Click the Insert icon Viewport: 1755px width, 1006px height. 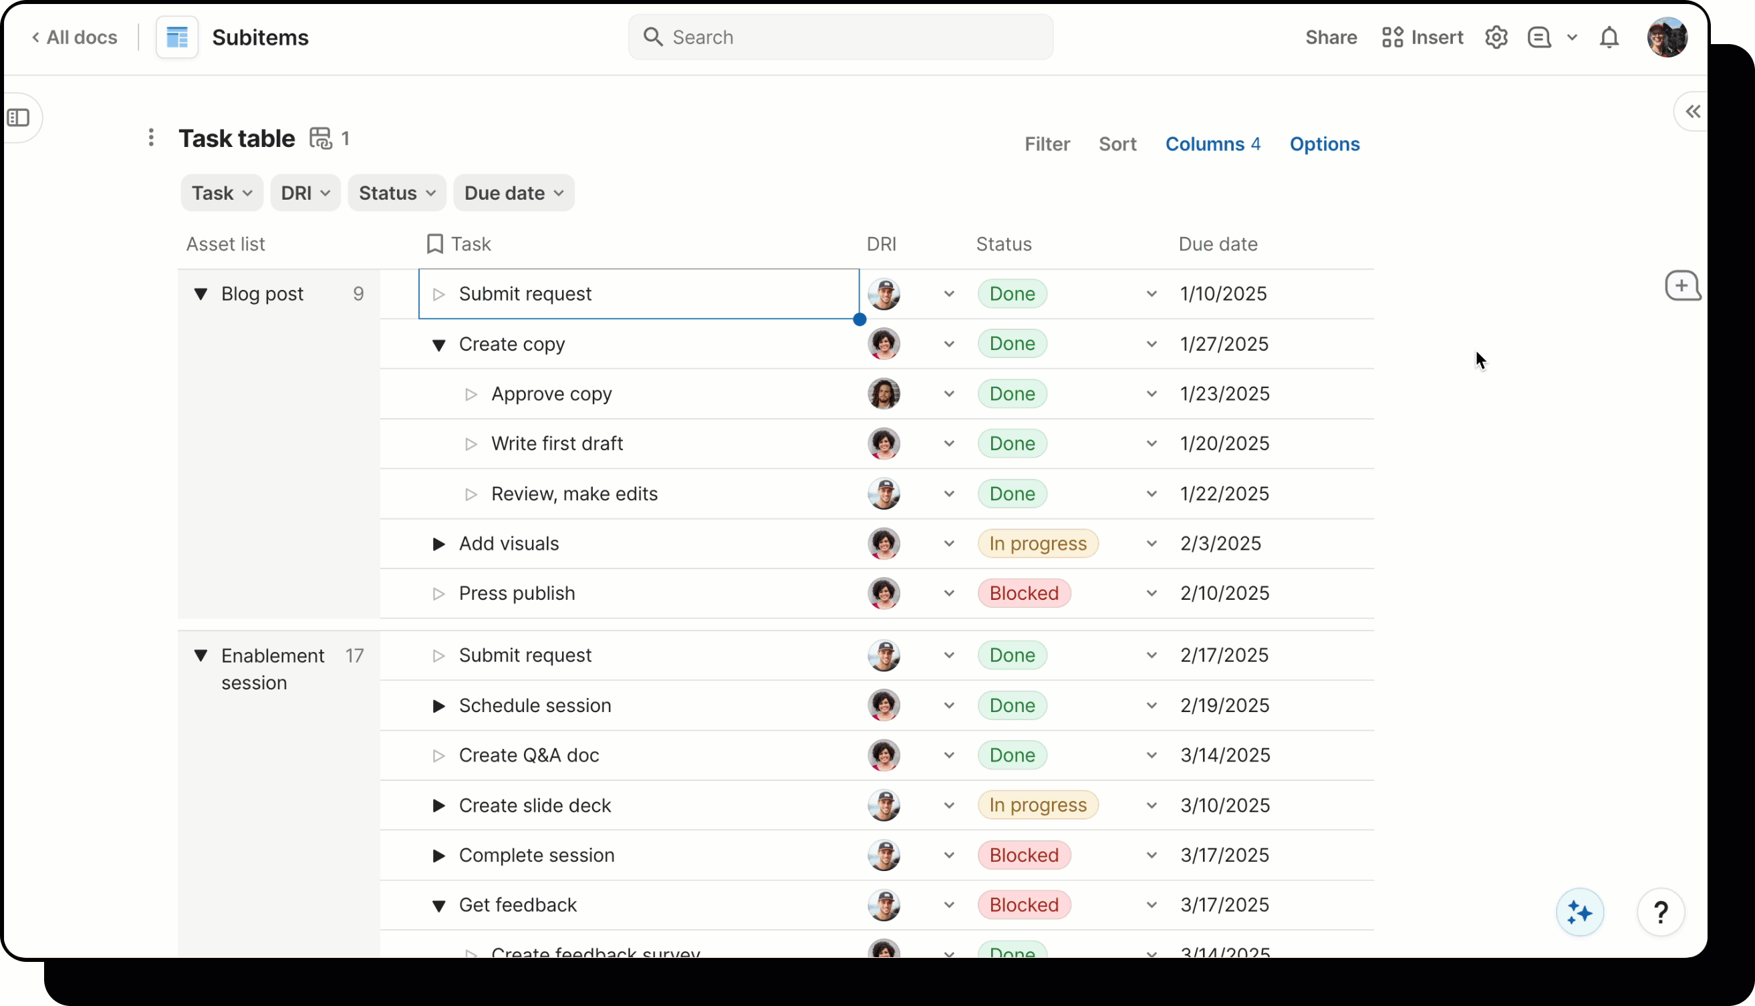pyautogui.click(x=1393, y=37)
